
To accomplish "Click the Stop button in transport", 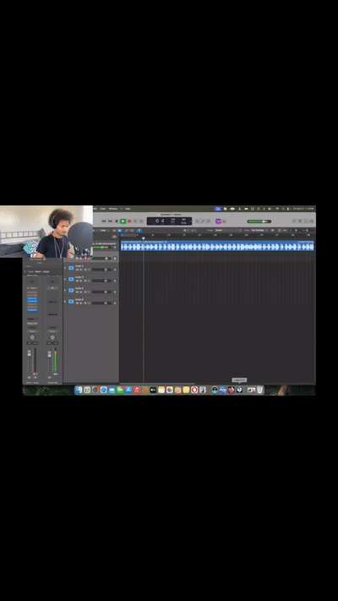I will 117,221.
